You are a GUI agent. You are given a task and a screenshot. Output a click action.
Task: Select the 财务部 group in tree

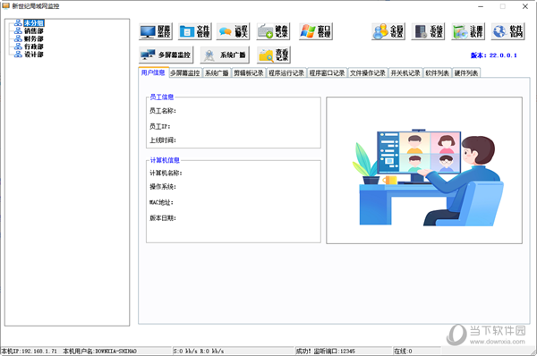(34, 38)
